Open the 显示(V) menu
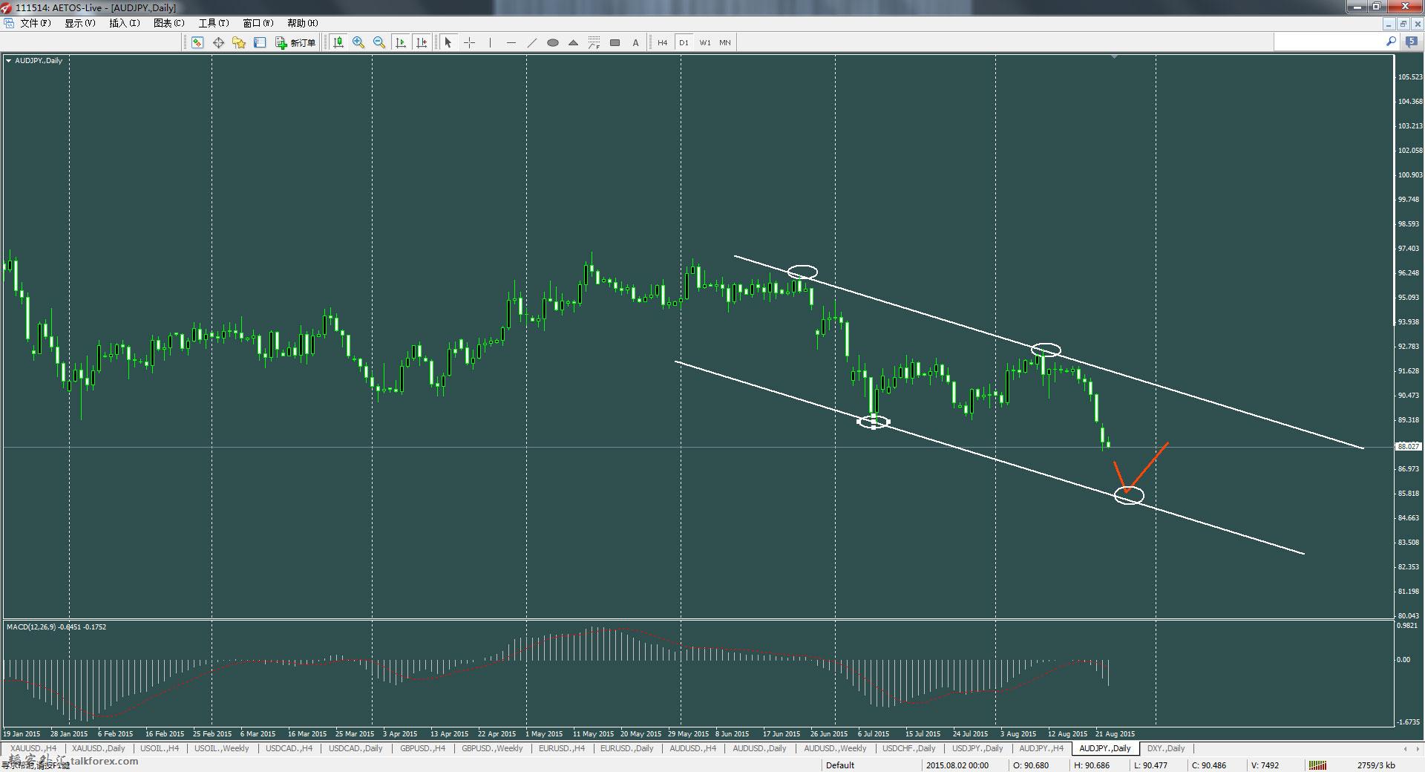 [x=79, y=23]
